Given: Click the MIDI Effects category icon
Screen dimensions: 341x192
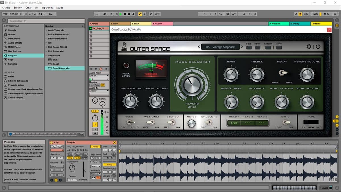Looking at the screenshot, I should coord(5,47).
